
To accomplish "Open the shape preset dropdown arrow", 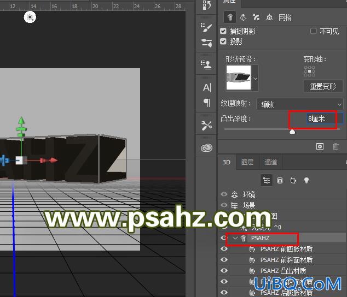I will click(255, 78).
